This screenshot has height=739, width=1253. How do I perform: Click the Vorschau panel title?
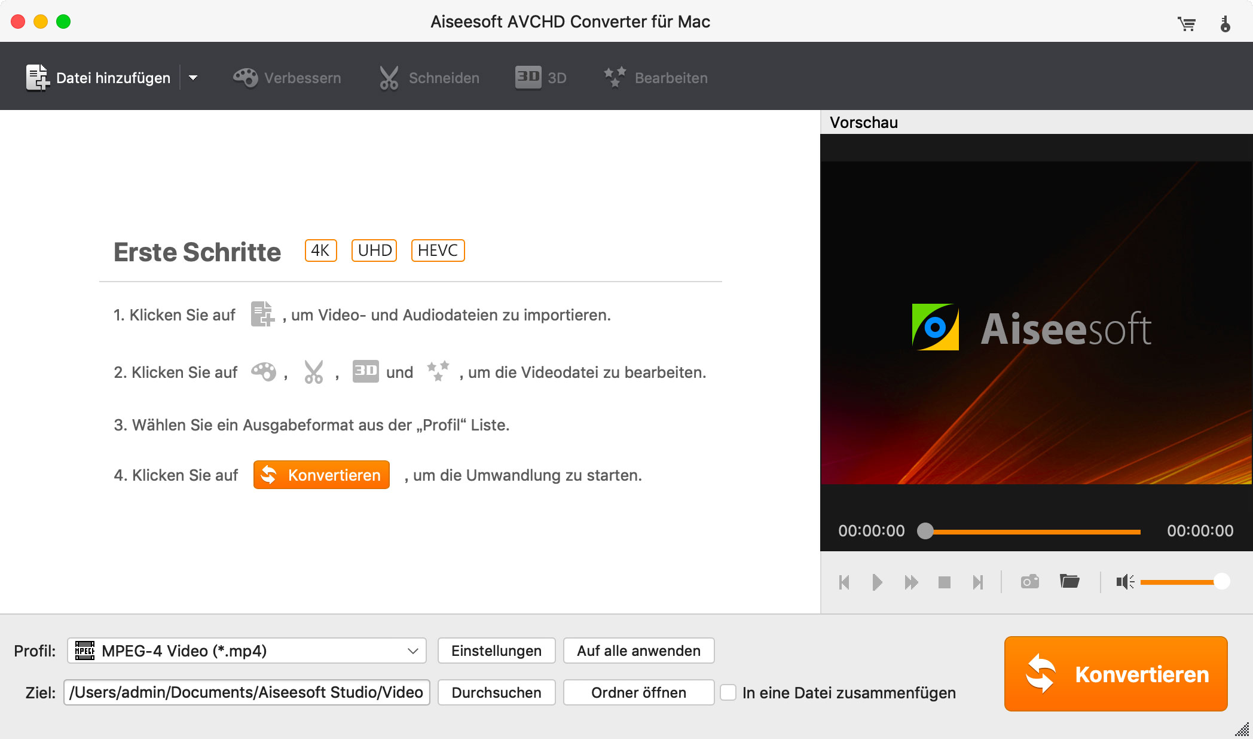click(x=864, y=123)
